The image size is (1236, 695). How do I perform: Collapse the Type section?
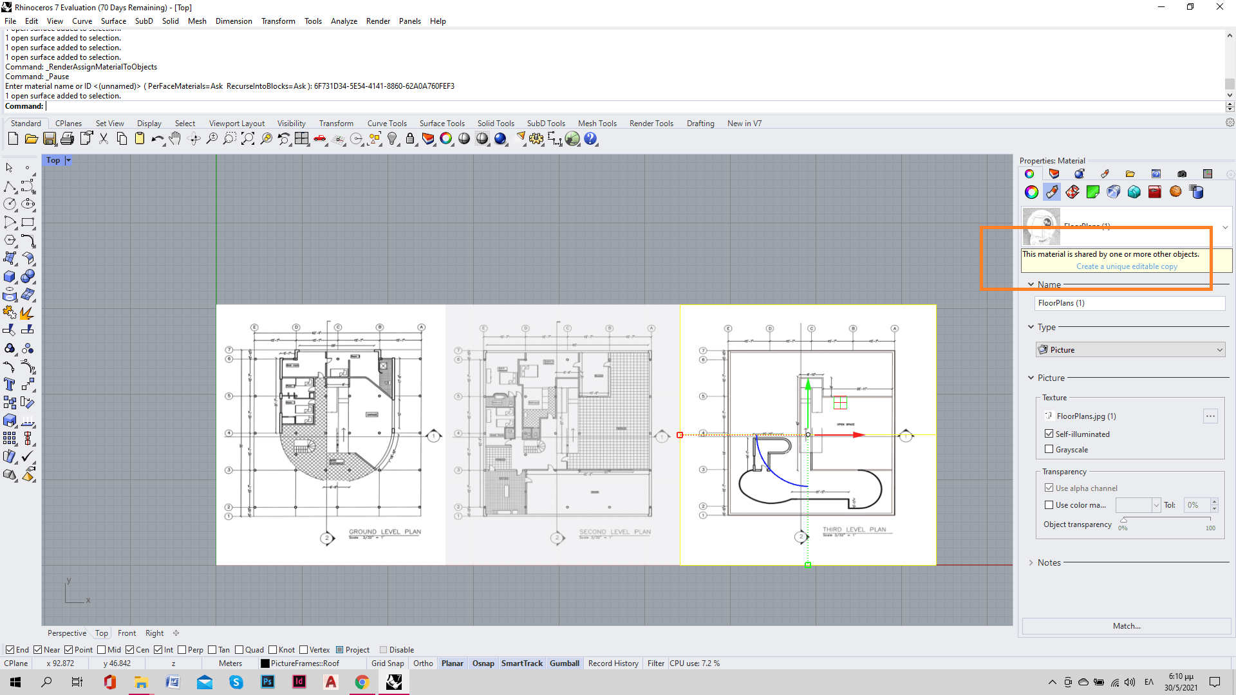click(1031, 327)
